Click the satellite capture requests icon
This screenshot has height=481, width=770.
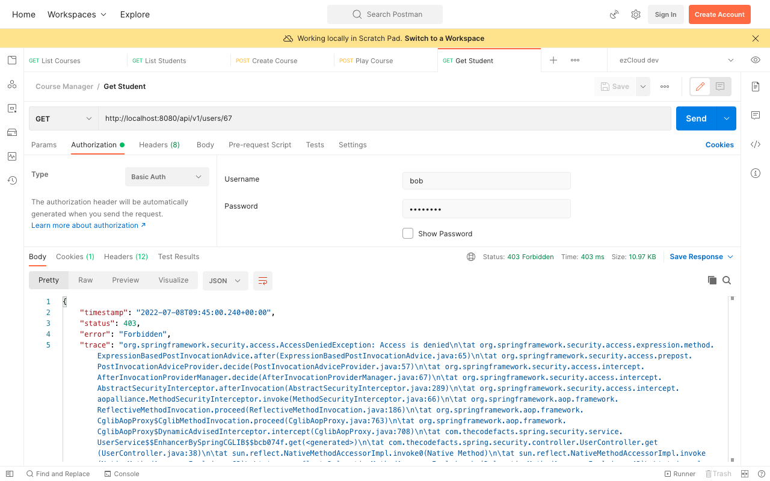pos(614,14)
